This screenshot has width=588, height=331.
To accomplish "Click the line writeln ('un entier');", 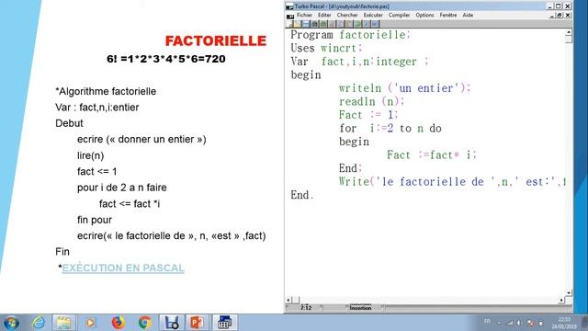I will pos(404,88).
